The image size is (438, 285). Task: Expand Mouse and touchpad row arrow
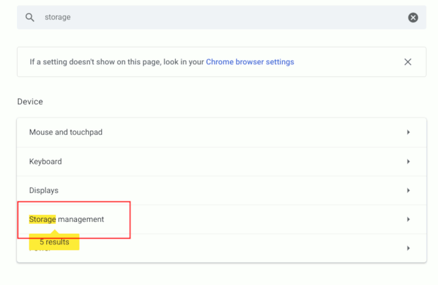tap(408, 132)
